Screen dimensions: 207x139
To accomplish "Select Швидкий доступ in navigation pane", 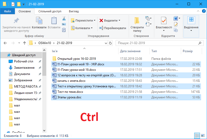I will 21,55.
